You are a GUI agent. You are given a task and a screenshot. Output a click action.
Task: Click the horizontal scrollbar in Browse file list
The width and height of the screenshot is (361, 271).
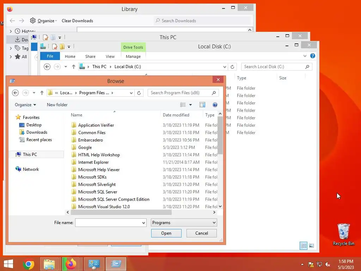121,212
